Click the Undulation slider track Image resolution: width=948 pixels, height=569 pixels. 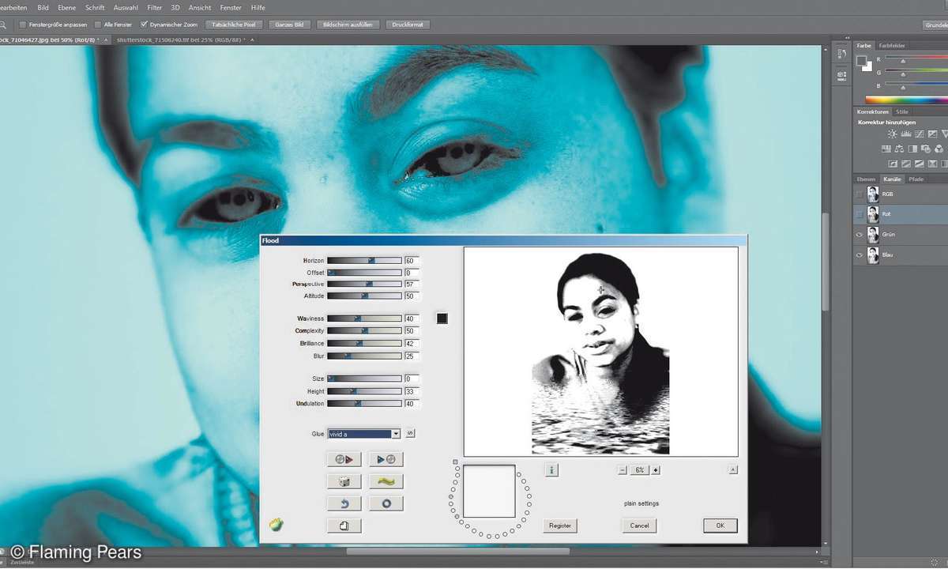click(364, 404)
